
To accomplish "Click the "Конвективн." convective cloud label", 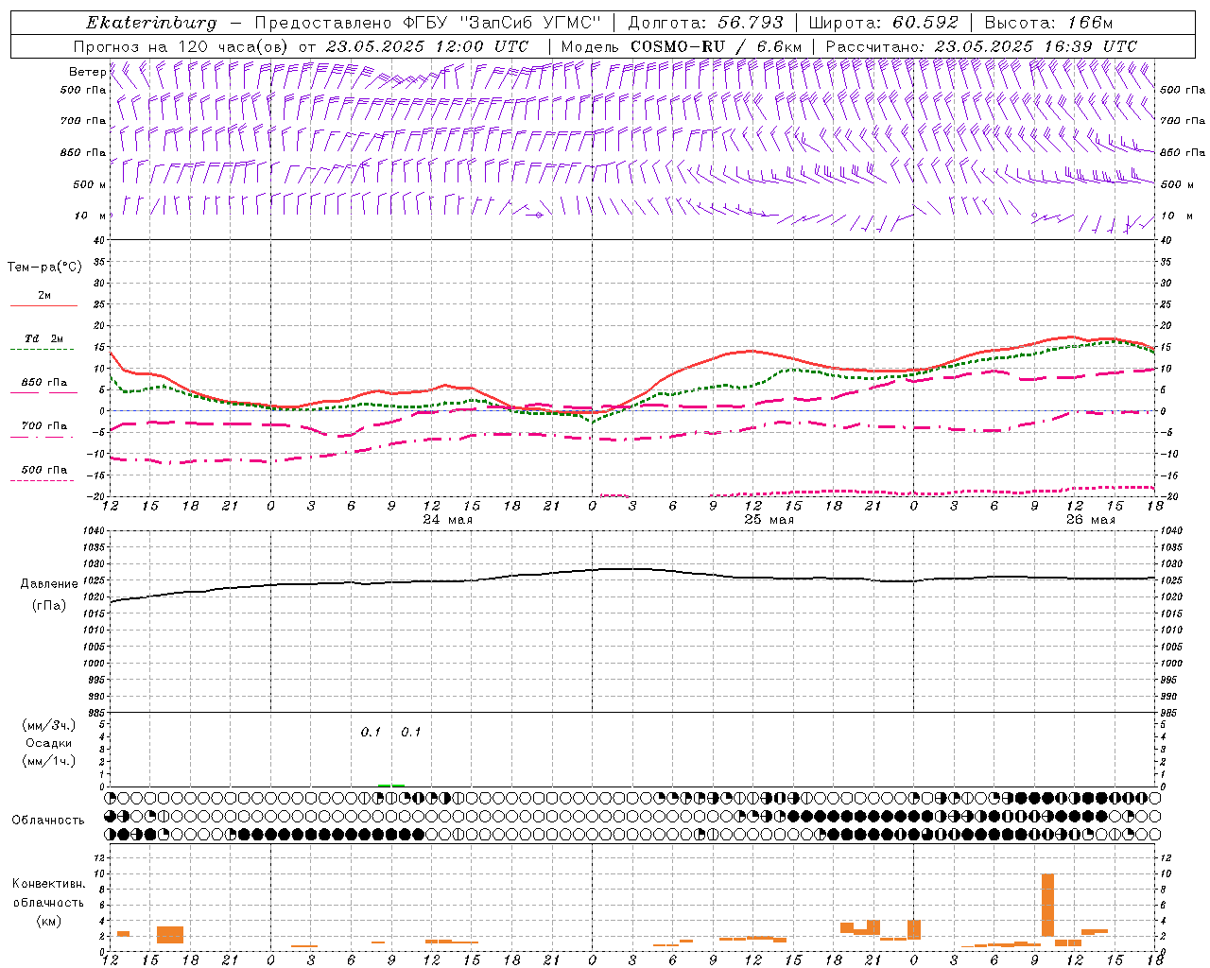I will tap(48, 884).
